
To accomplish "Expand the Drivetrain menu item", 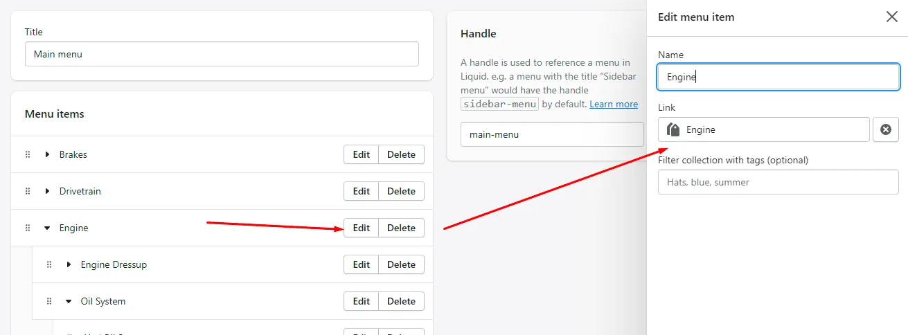I will (x=47, y=191).
